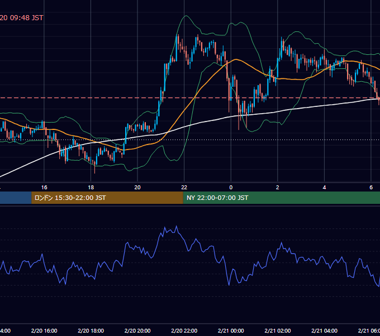Screen dimensions: 380x336
Task: Click the 0 hour label on price chart axis
Action: click(231, 188)
